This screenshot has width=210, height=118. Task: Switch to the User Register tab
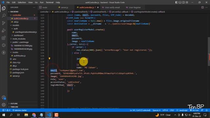point(135,8)
